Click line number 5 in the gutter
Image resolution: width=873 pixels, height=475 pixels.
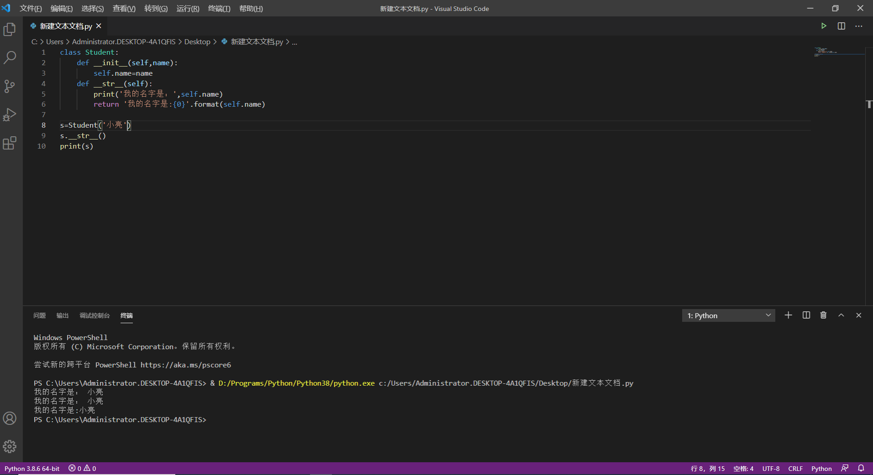pyautogui.click(x=43, y=94)
